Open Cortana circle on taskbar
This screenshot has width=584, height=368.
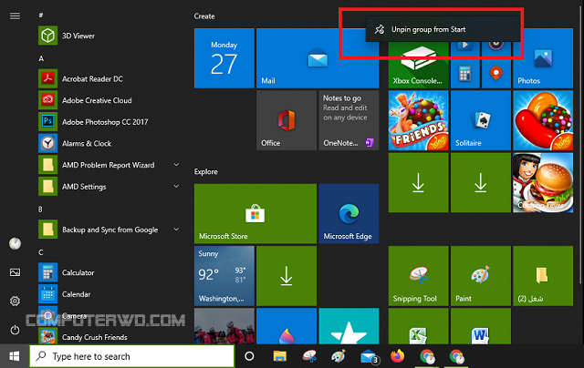pyautogui.click(x=249, y=356)
